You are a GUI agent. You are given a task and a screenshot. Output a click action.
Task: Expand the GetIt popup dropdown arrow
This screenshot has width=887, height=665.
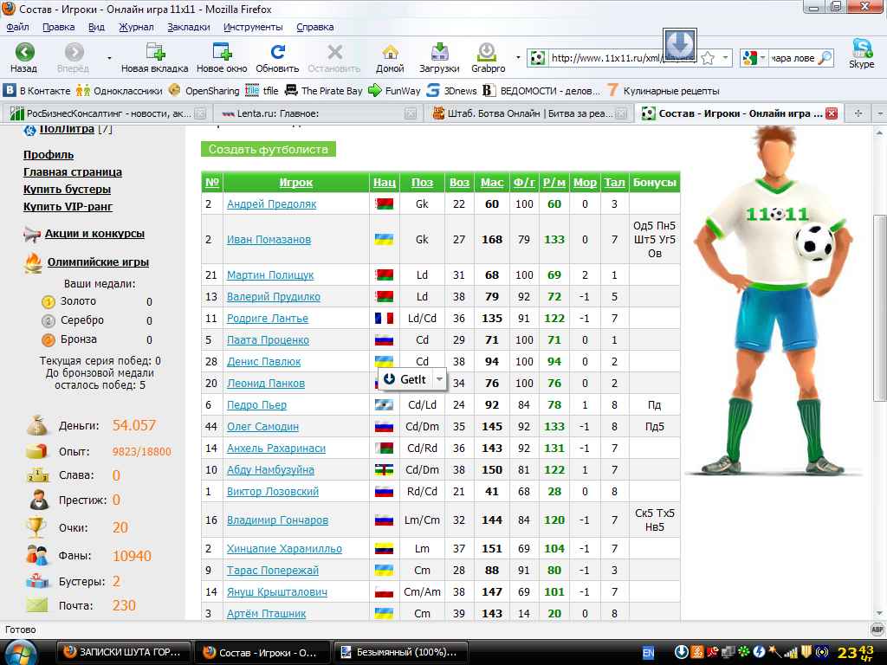(440, 379)
